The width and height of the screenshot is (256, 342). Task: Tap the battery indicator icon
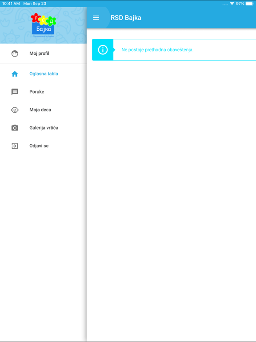coord(250,4)
